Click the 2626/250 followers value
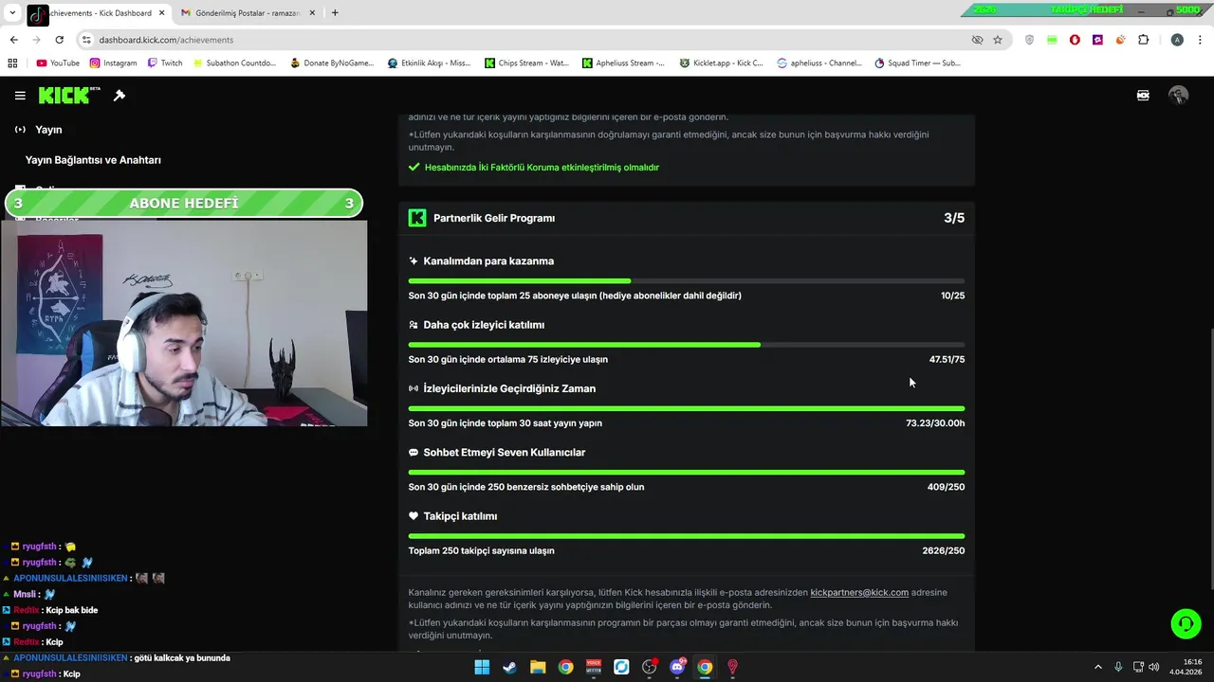 pyautogui.click(x=943, y=551)
